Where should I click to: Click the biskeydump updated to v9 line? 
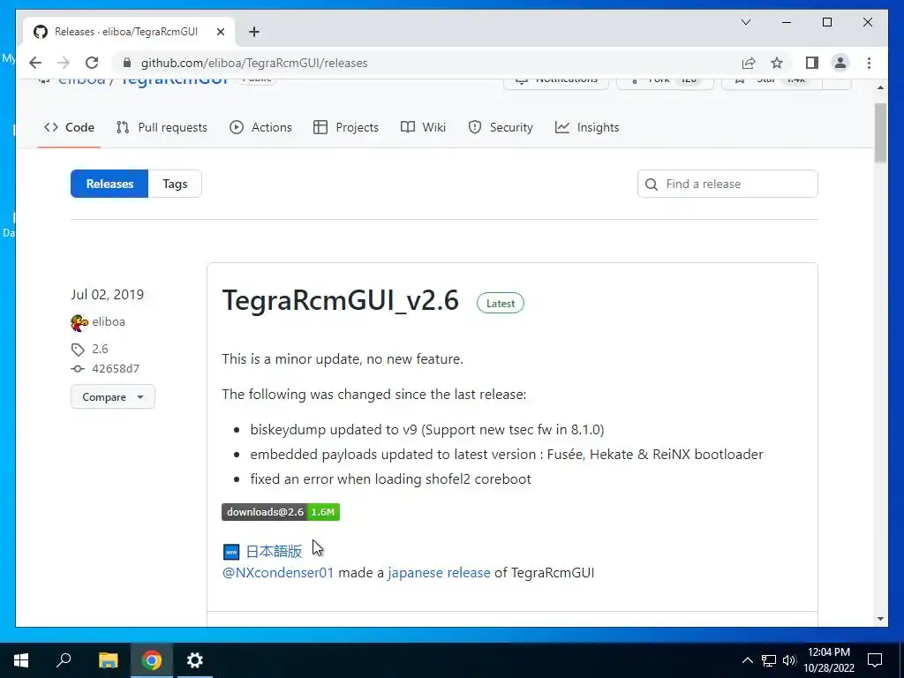(x=427, y=430)
